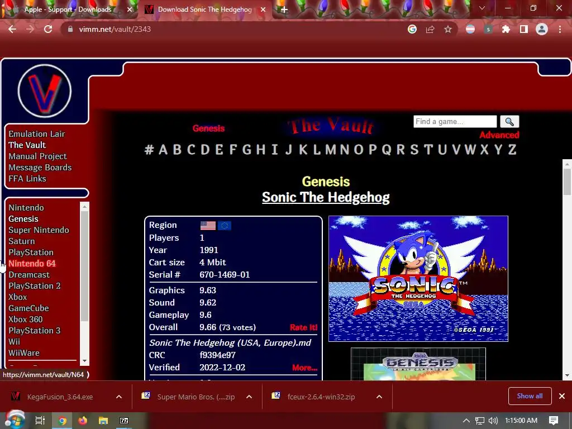The height and width of the screenshot is (429, 572).
Task: Open the Extensions puzzle-piece icon
Action: 506,29
